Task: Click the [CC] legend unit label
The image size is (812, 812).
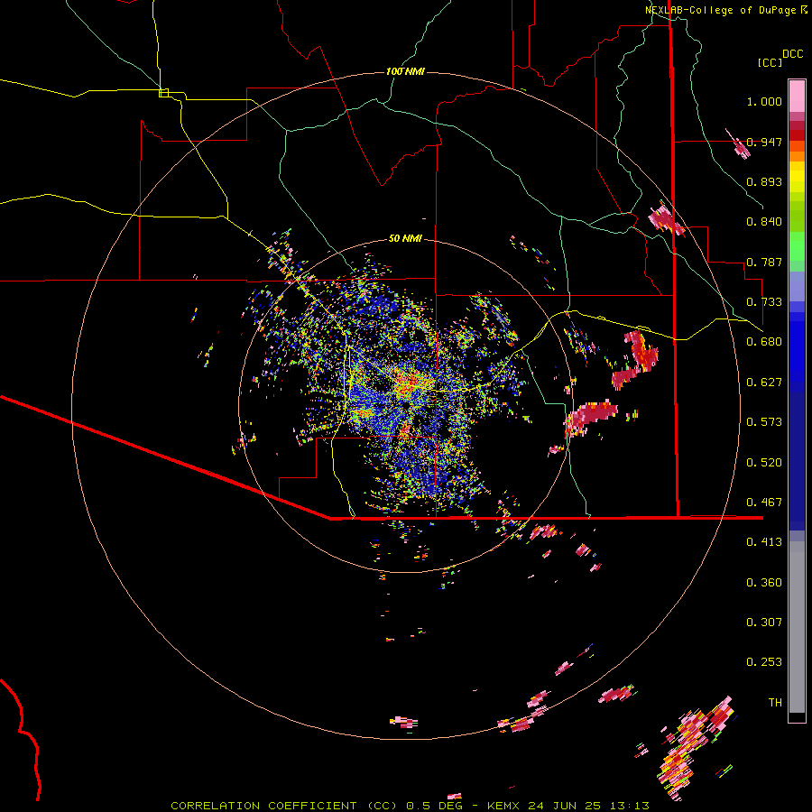Action: point(770,62)
